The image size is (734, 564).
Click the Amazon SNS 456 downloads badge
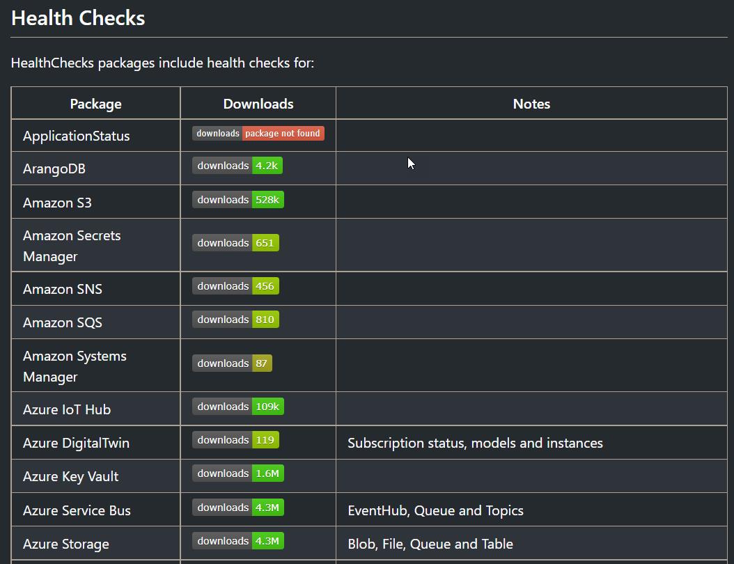click(x=235, y=286)
